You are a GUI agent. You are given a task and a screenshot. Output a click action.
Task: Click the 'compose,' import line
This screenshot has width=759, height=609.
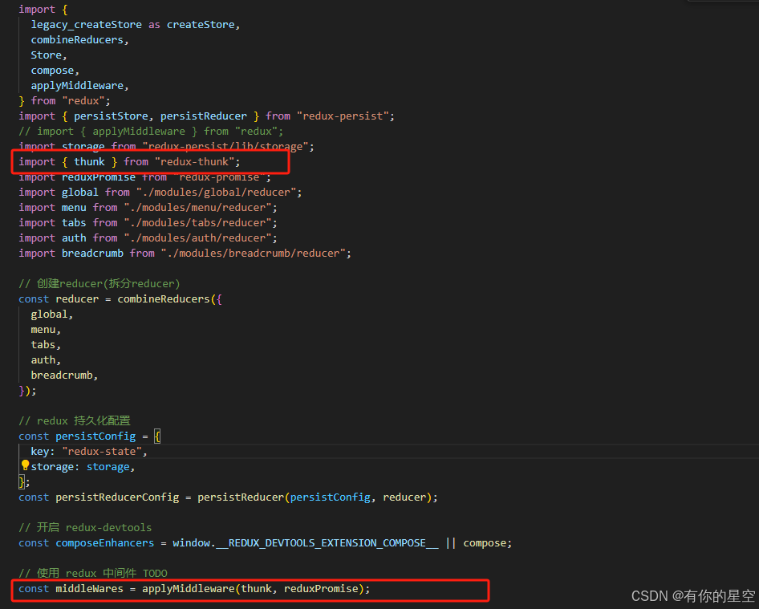pyautogui.click(x=55, y=70)
